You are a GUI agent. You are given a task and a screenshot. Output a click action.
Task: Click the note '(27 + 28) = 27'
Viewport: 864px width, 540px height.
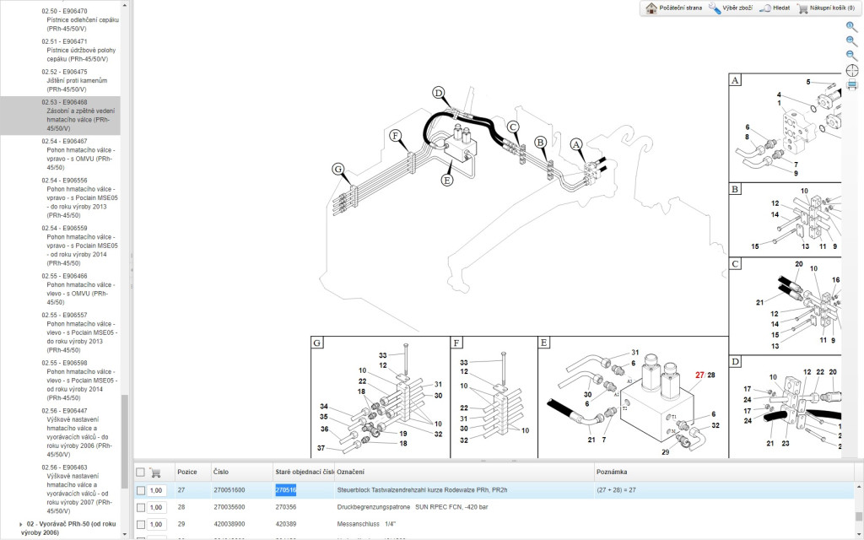(x=616, y=490)
